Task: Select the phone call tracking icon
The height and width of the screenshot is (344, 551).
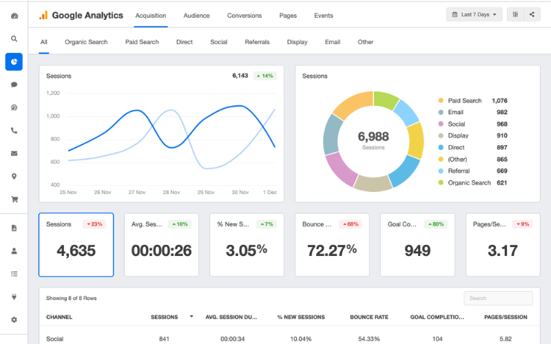Action: [x=14, y=131]
